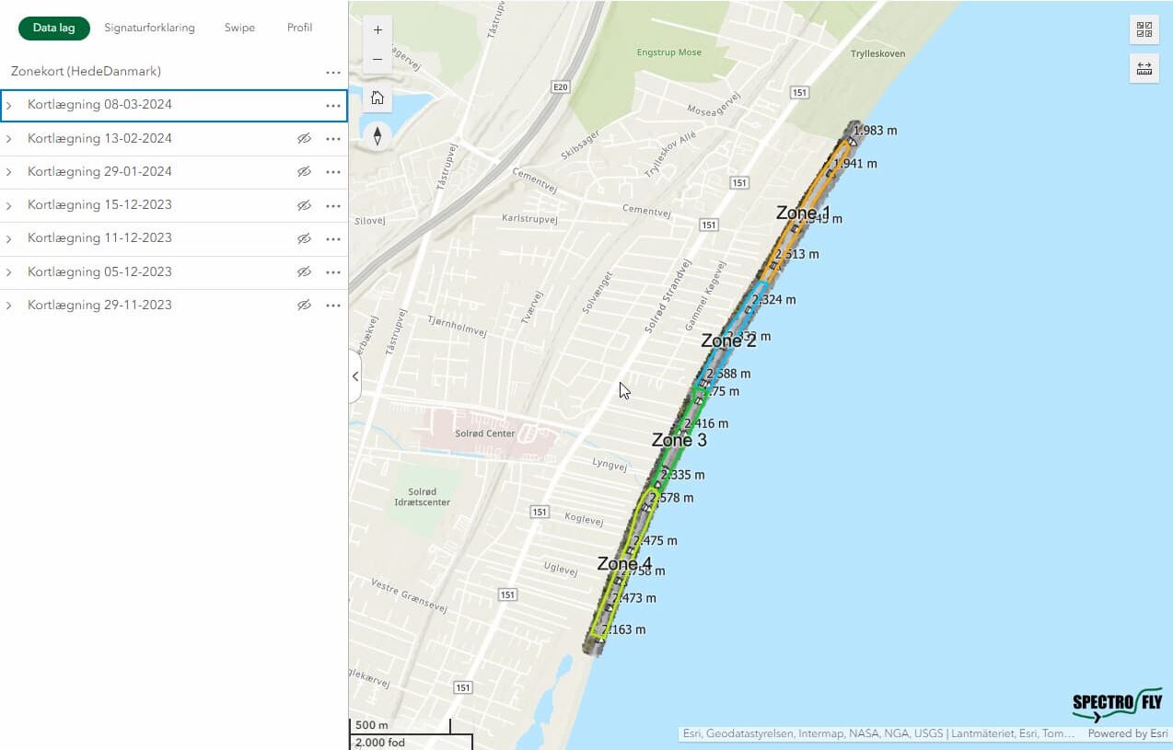Zoom out of the map
1173x750 pixels.
377,59
